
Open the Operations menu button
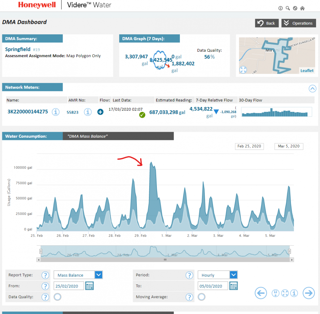coord(298,23)
